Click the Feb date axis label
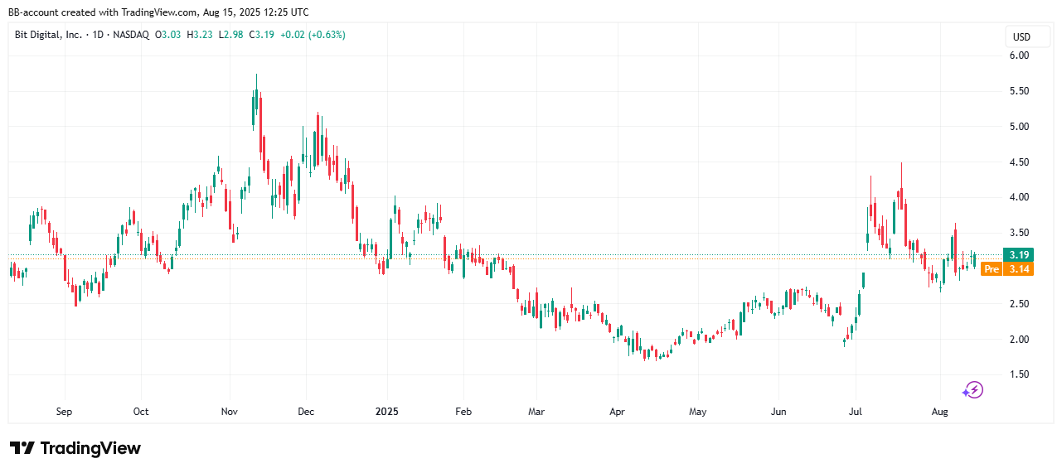Image resolution: width=1062 pixels, height=473 pixels. tap(463, 412)
